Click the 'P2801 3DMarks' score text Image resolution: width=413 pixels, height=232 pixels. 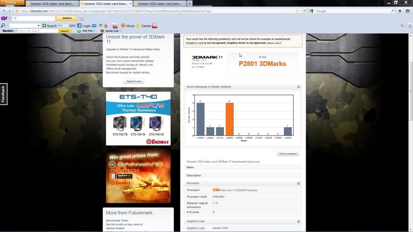262,64
